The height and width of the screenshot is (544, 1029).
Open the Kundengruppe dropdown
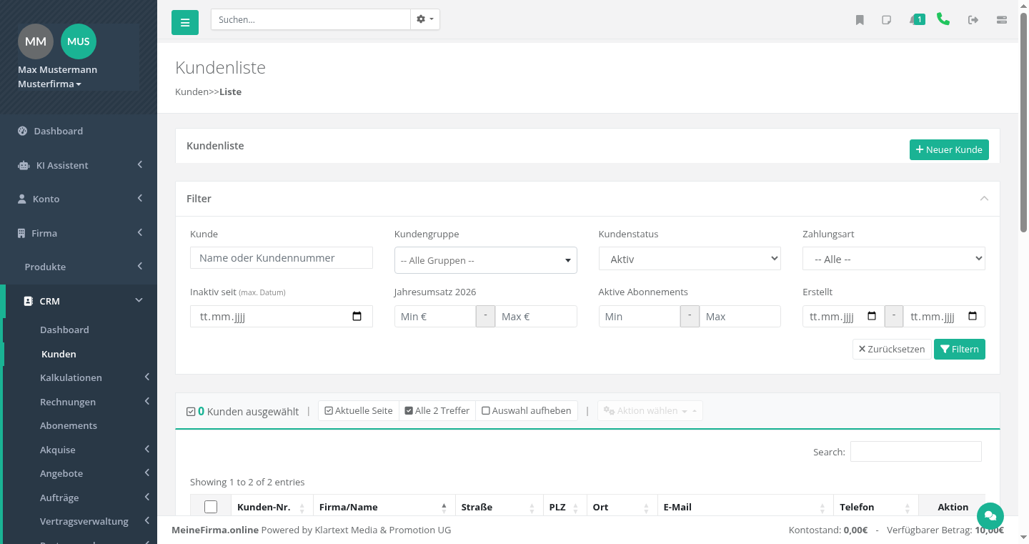point(486,260)
